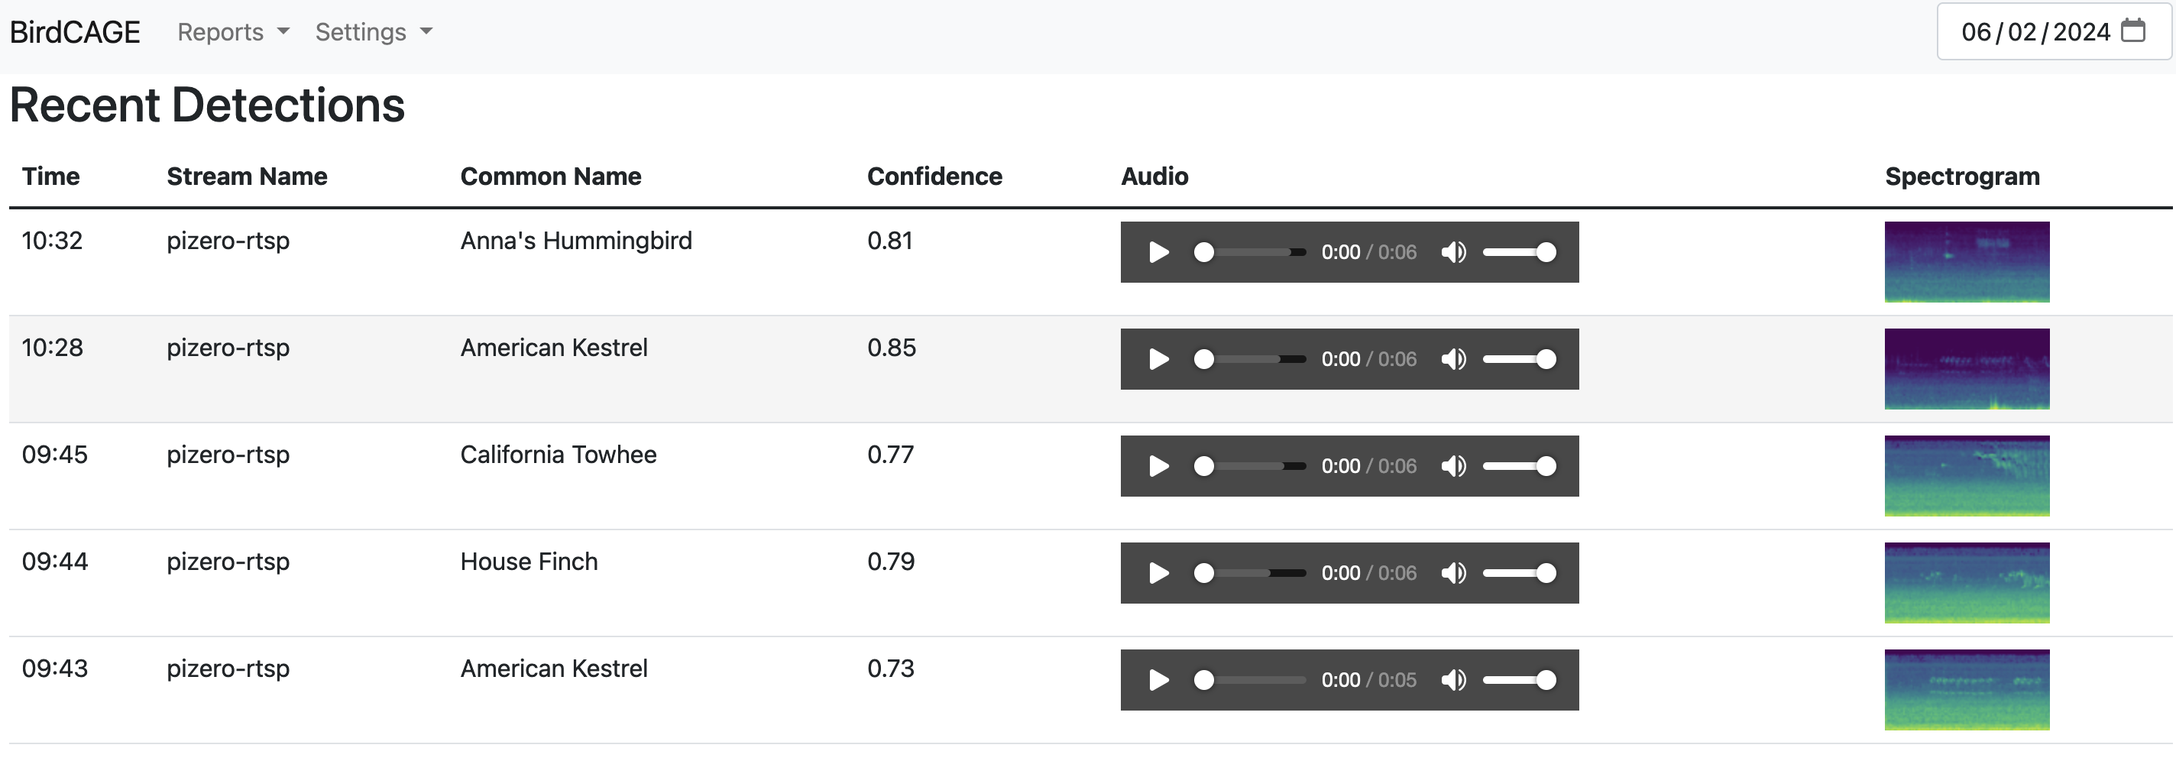This screenshot has width=2176, height=761.
Task: Open the California Towhee spectrogram thumbnail
Action: [x=1966, y=476]
